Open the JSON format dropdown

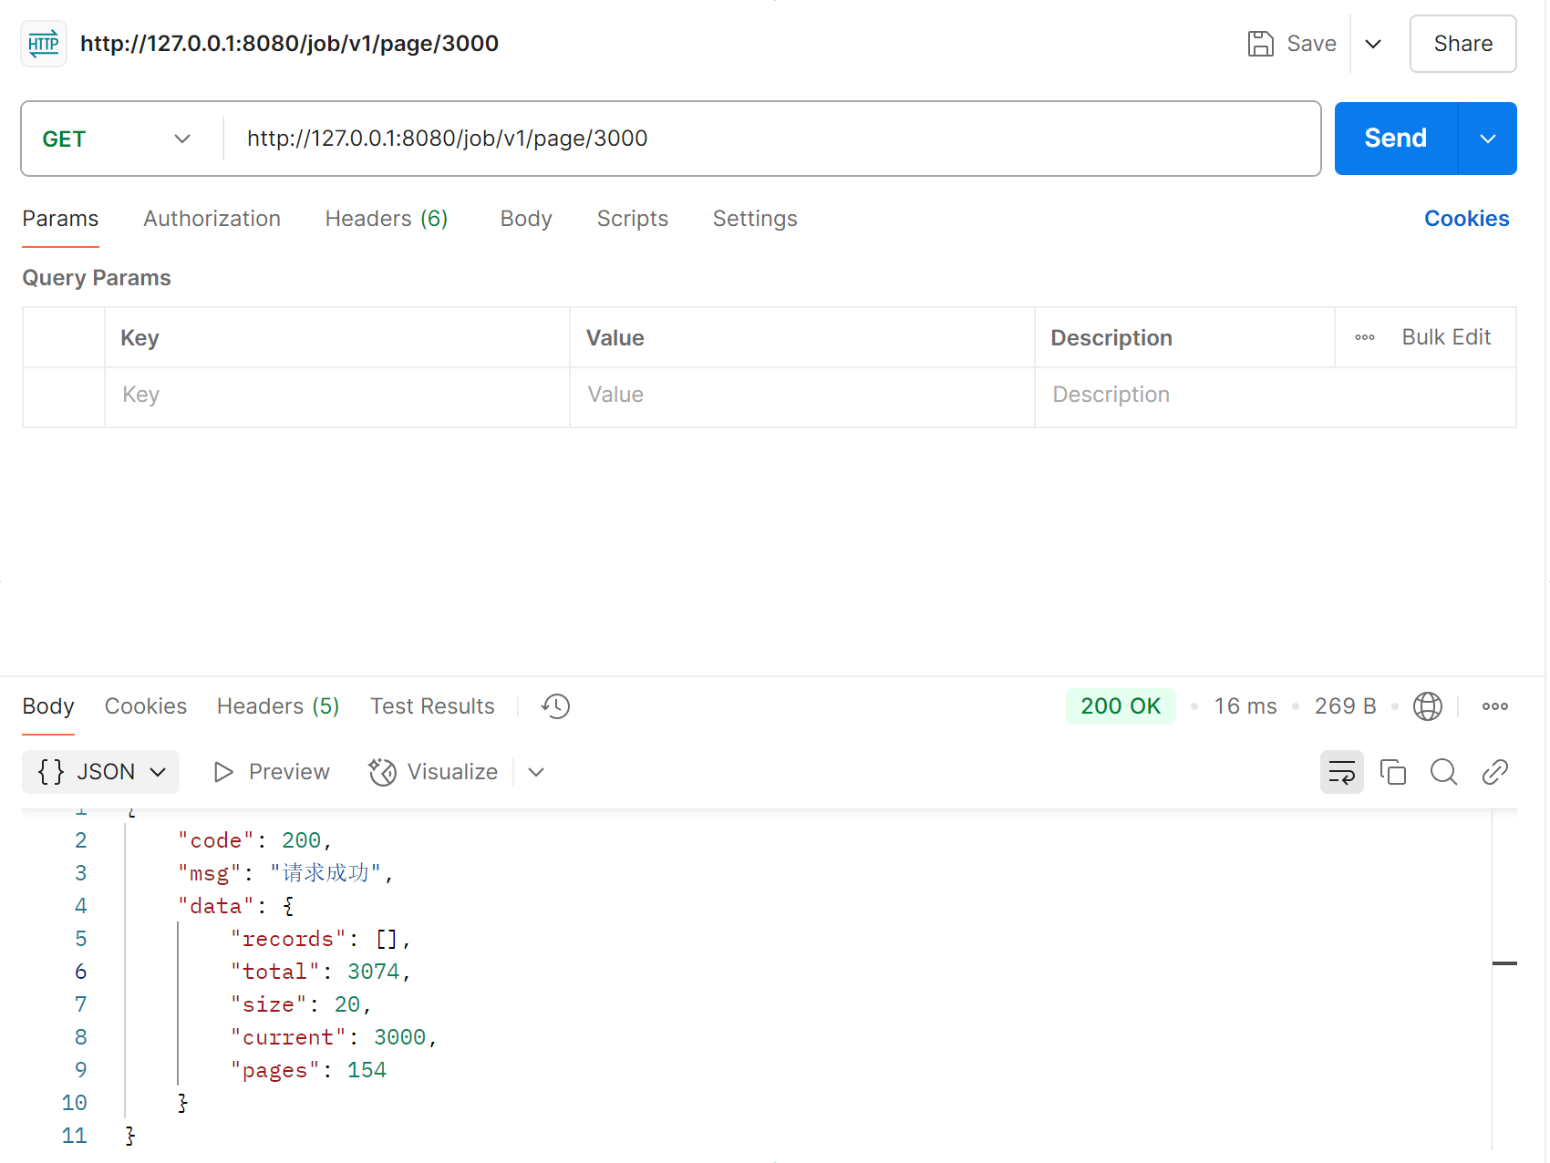(x=100, y=772)
